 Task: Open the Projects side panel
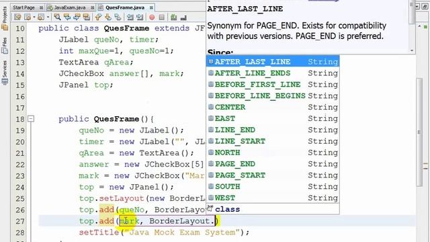click(5, 18)
